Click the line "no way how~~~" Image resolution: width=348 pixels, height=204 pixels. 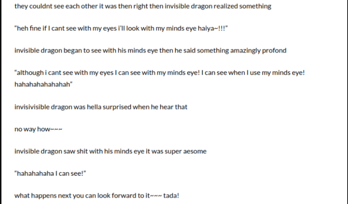tap(38, 129)
